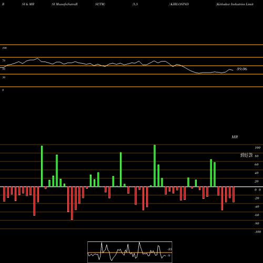
Task: Click the SI MunafaSutraR header label
Action: pos(65,4)
